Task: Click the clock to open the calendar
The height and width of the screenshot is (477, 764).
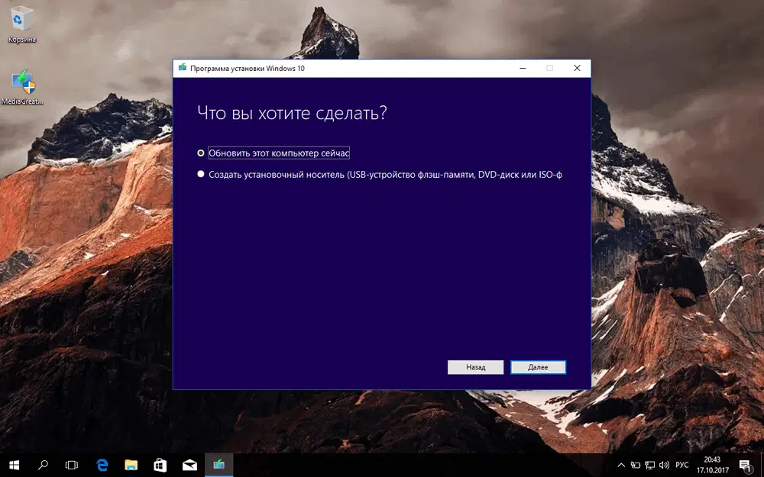Action: [x=711, y=464]
